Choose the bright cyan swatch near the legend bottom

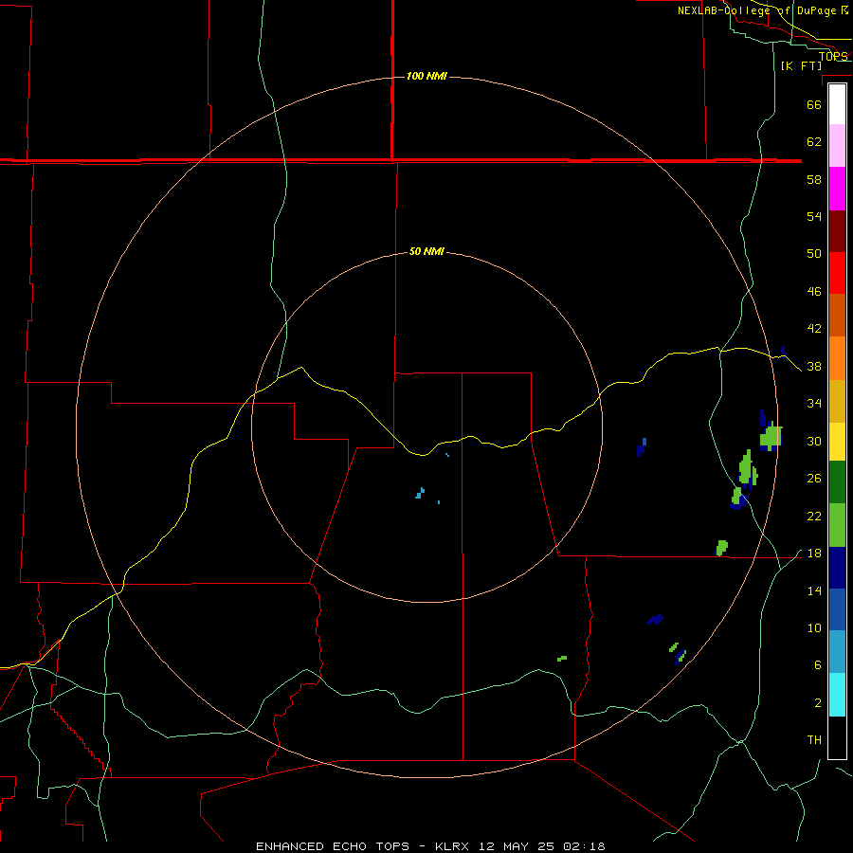coord(837,695)
